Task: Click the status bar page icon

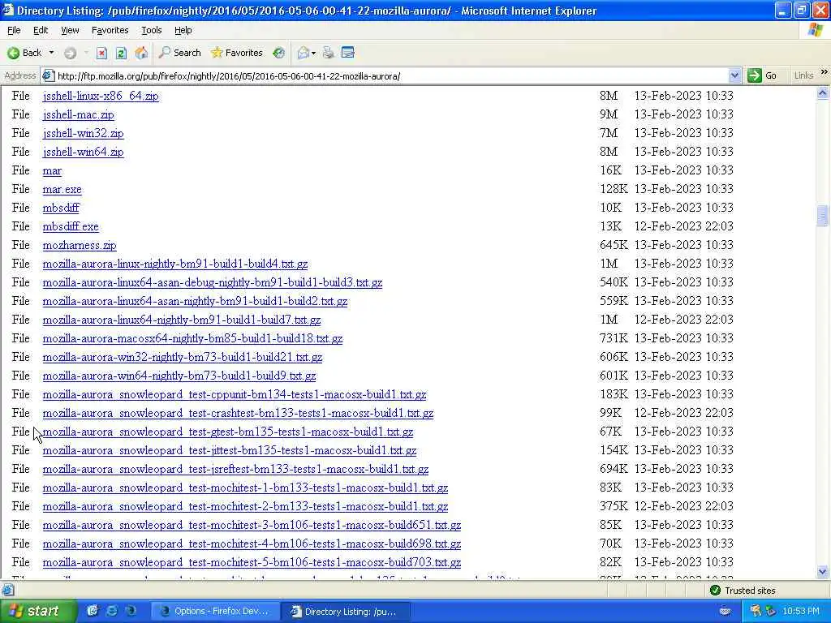Action: tap(7, 590)
